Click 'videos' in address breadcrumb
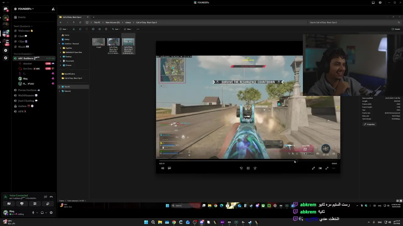 pyautogui.click(x=128, y=23)
